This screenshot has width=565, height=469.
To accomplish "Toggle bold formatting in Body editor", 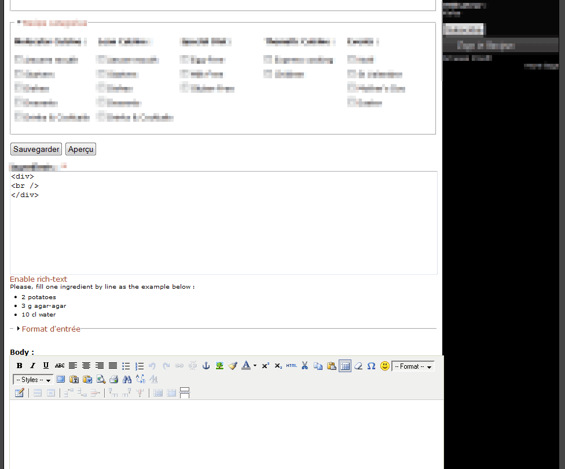I will [x=19, y=366].
